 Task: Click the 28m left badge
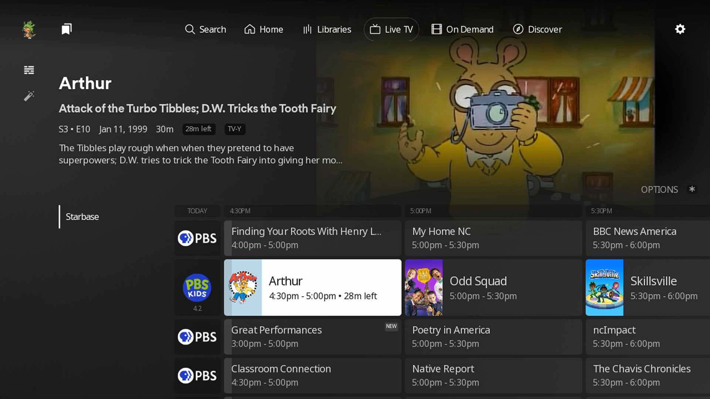tap(199, 129)
